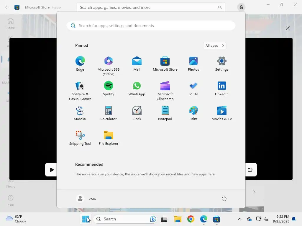The width and height of the screenshot is (302, 226).
Task: Go back in Microsoft Store
Action: [x=7, y=7]
